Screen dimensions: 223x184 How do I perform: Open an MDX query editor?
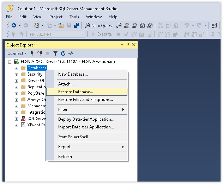pos(126,26)
